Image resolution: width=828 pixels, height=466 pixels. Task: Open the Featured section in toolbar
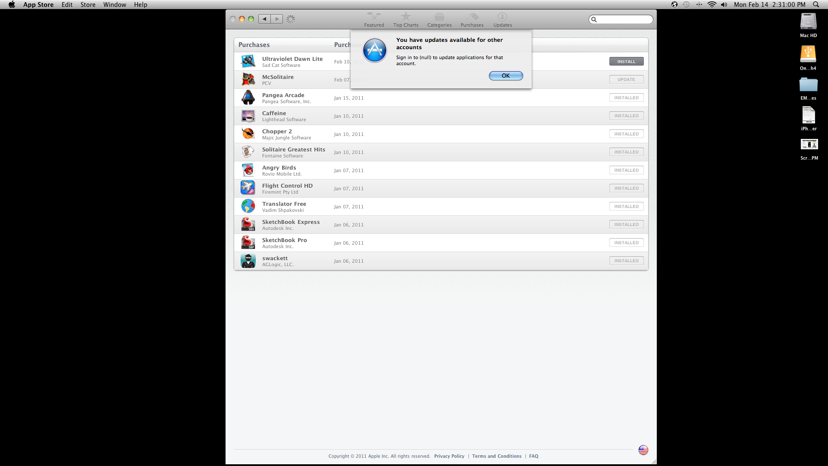pos(374,19)
